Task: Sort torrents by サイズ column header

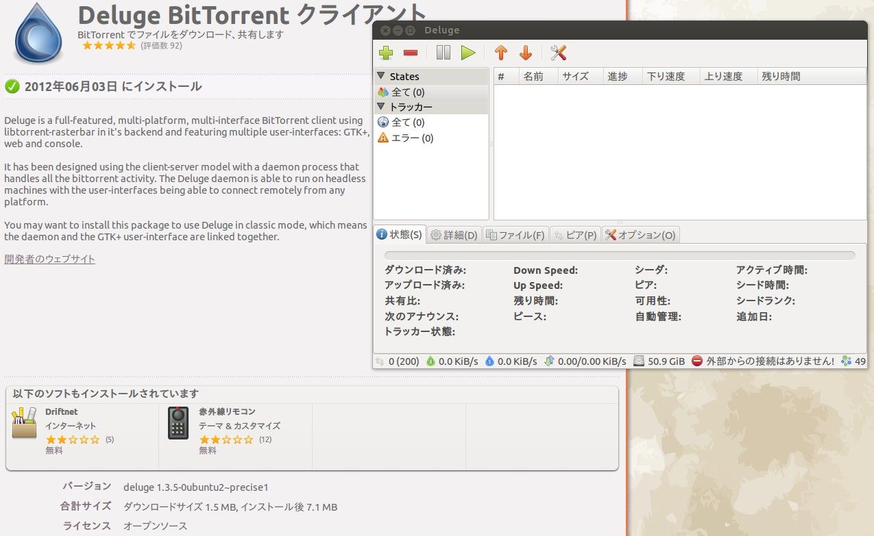Action: point(581,76)
